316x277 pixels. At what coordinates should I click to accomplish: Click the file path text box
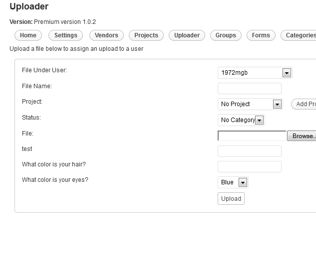pyautogui.click(x=252, y=136)
